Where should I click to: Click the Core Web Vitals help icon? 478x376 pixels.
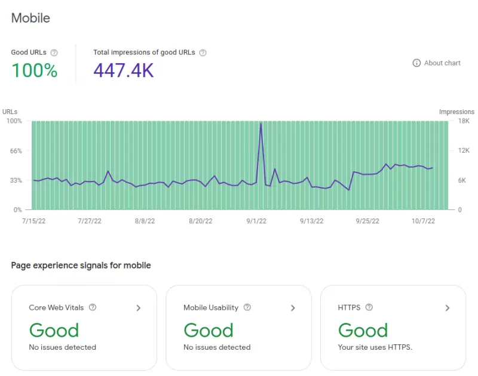click(x=93, y=308)
